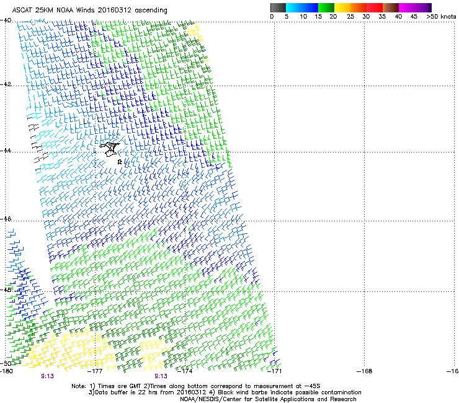The width and height of the screenshot is (459, 403).
Task: Click the title 'ASCAT 25KM NOAA Winds 20160312 ascending'
Action: (89, 11)
